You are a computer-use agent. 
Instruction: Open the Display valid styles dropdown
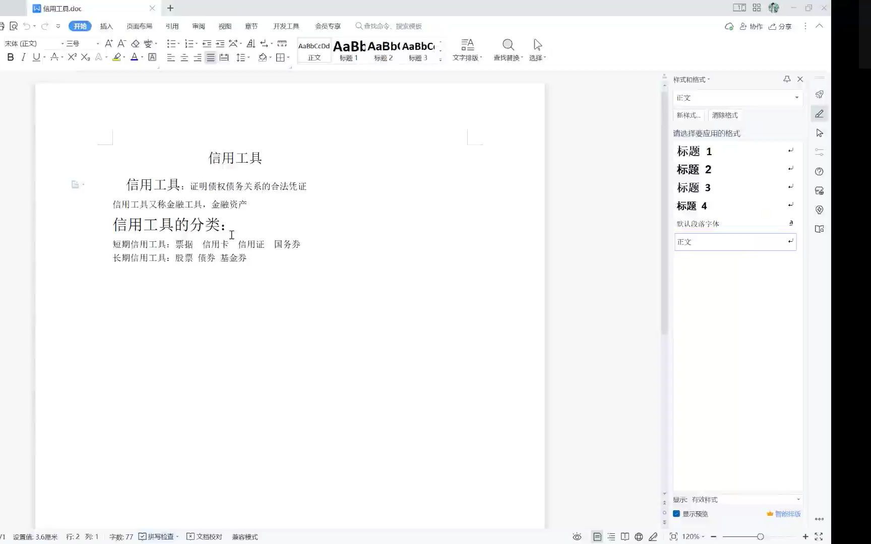[x=798, y=500]
